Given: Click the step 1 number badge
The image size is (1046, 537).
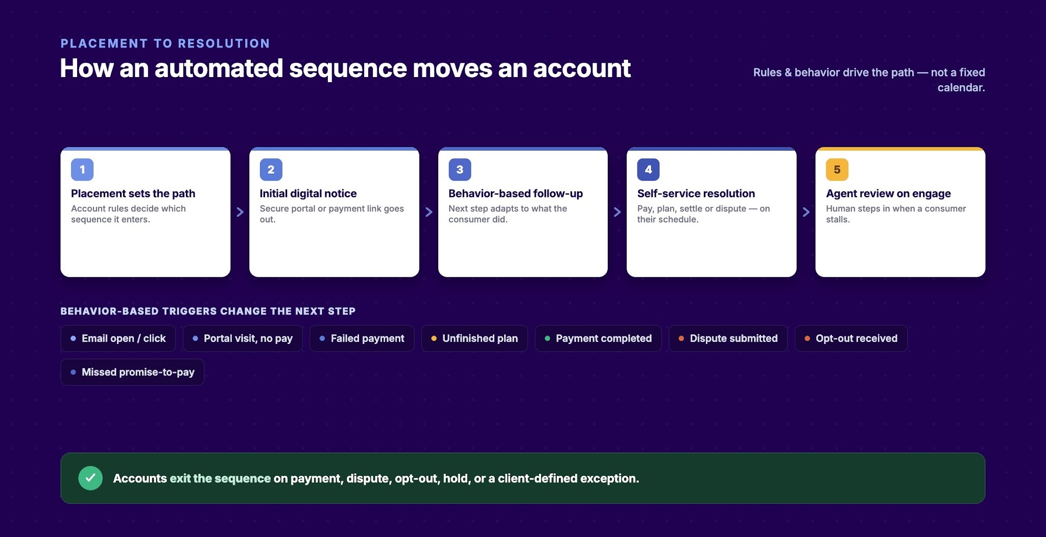Looking at the screenshot, I should [82, 169].
